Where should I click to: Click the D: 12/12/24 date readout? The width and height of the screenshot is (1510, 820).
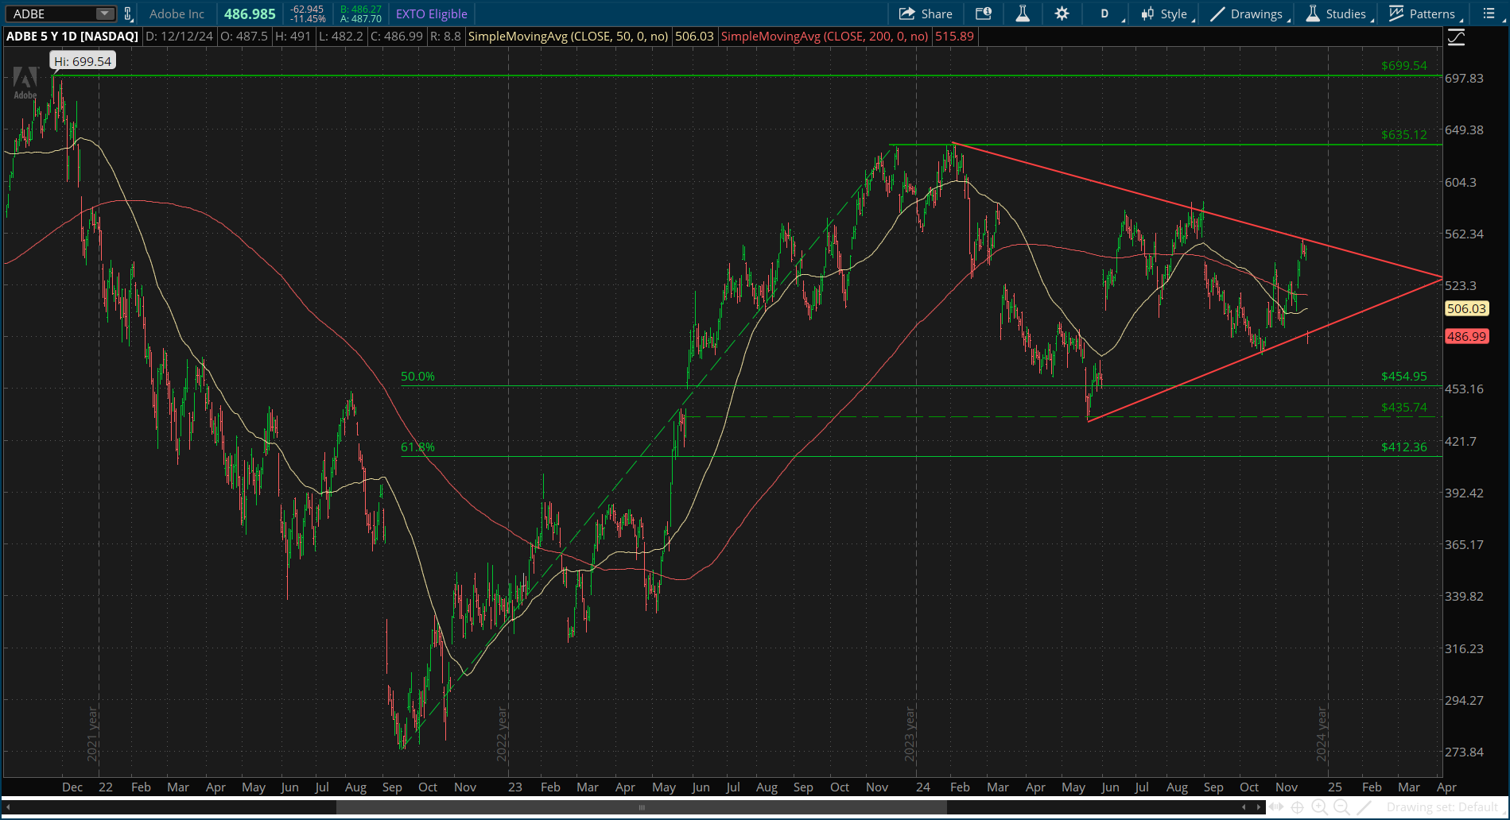pyautogui.click(x=179, y=36)
